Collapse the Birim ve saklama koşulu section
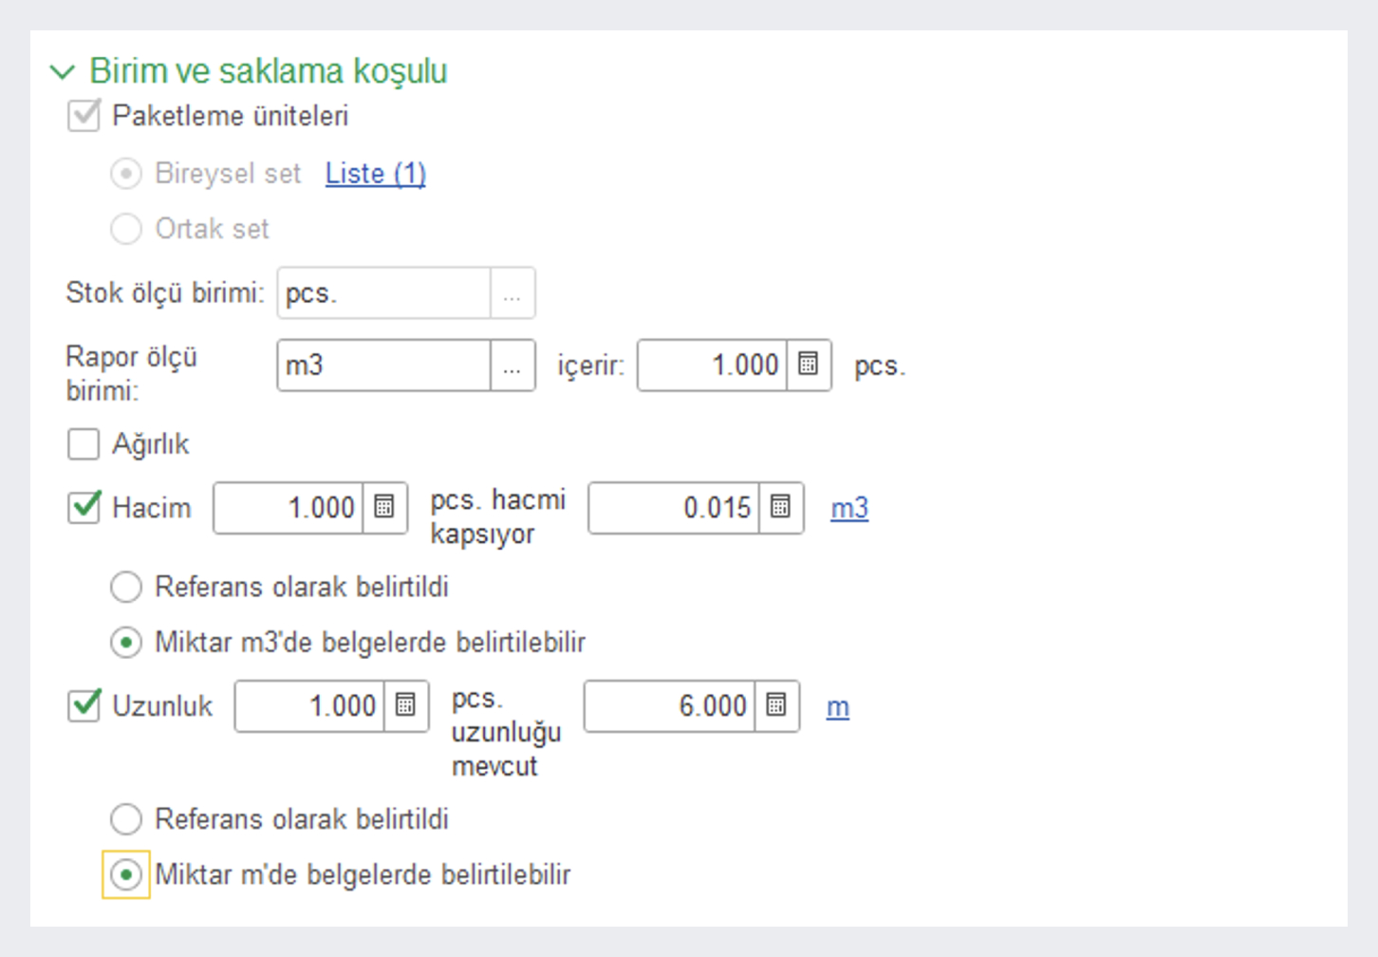 click(63, 72)
